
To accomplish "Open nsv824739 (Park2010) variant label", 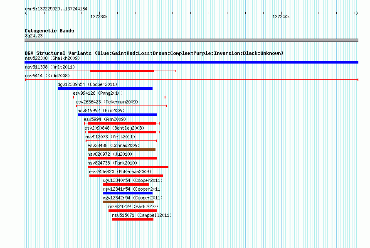I will (133, 206).
